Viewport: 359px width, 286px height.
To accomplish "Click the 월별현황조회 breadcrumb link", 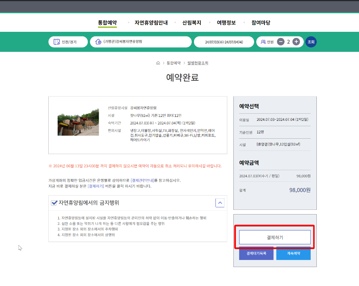I will tap(198, 63).
